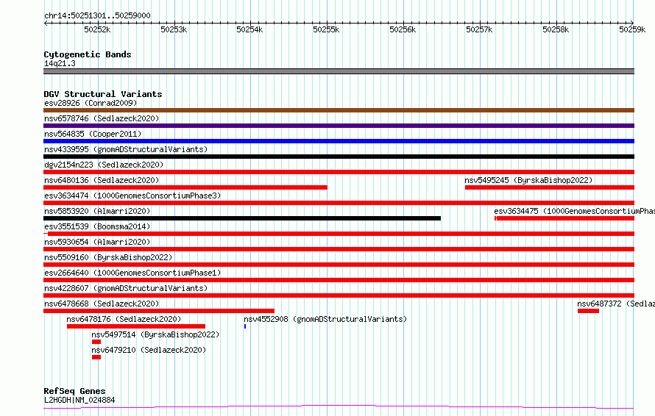Open the nsv6480136 (Sedlazeck2020) label

(102, 180)
